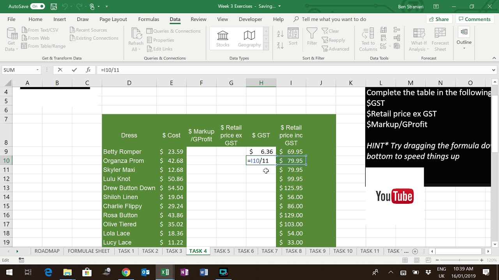
Task: Confirm formula with Enter checkmark
Action: [74, 70]
